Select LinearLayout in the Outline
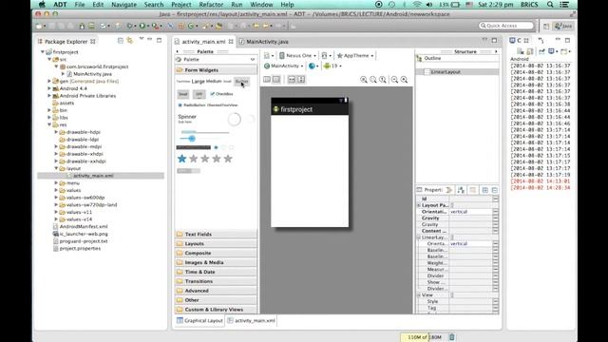The height and width of the screenshot is (342, 608). tap(446, 72)
